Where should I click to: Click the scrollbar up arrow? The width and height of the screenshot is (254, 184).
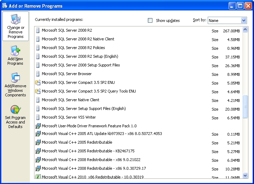coord(245,30)
